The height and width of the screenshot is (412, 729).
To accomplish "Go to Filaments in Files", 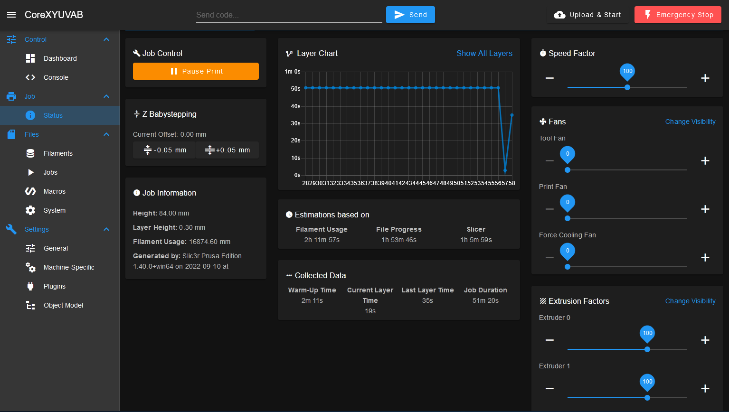I will 60,153.
